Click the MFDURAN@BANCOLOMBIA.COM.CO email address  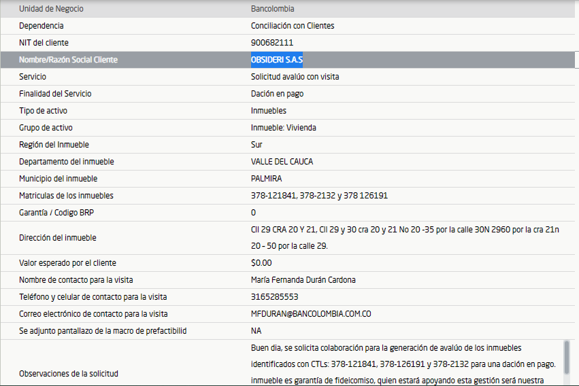[311, 314]
